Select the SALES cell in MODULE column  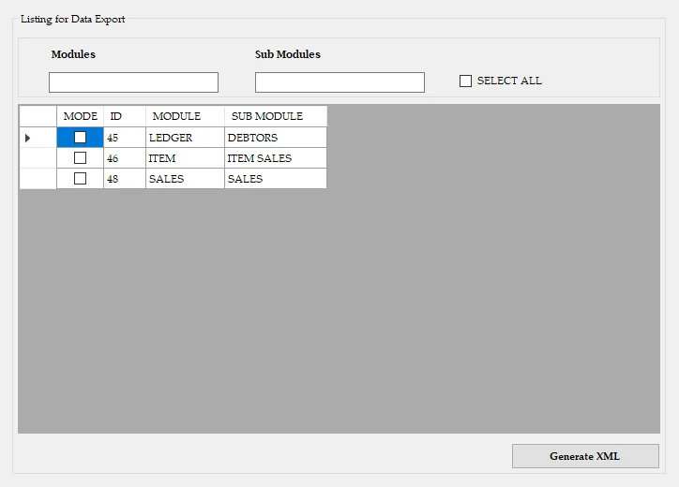pyautogui.click(x=185, y=179)
